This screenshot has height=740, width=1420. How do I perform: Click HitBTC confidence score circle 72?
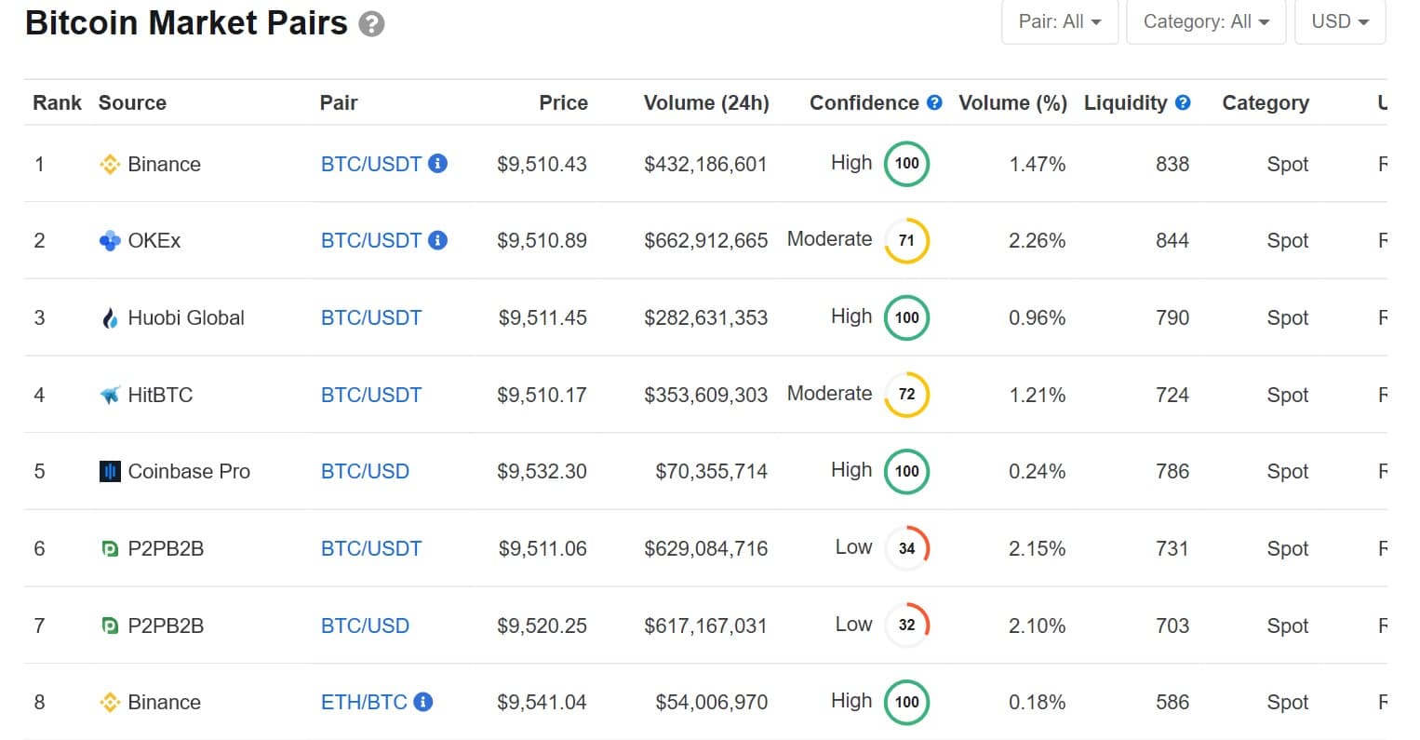click(x=906, y=394)
